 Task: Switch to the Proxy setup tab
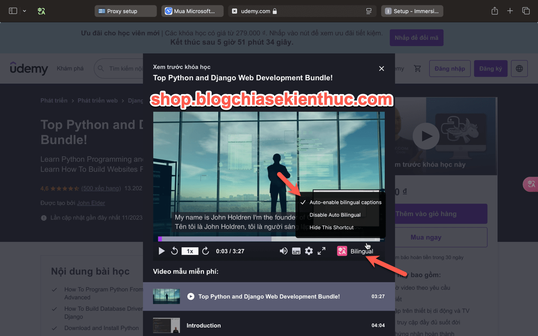126,11
